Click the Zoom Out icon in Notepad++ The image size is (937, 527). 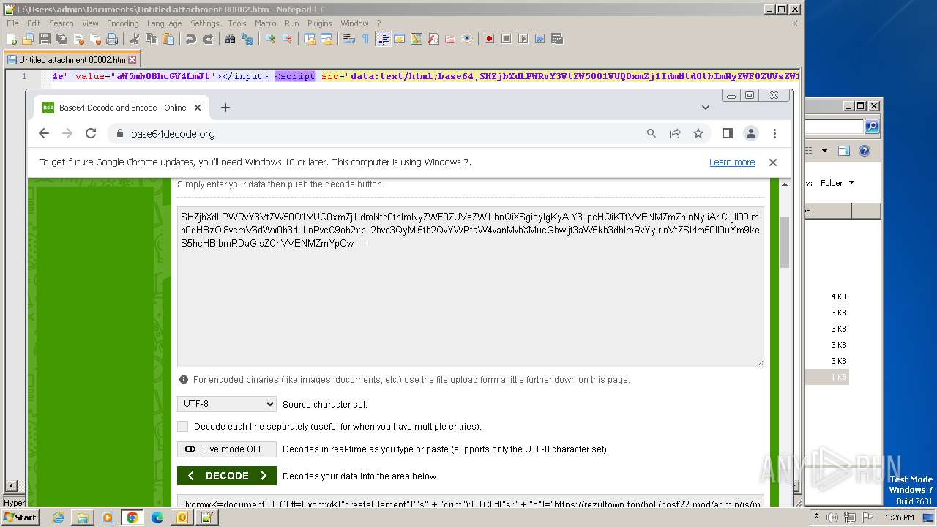(287, 39)
